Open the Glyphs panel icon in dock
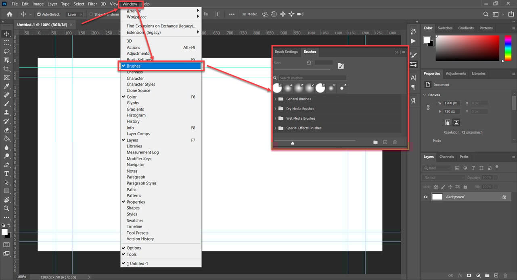 413,101
